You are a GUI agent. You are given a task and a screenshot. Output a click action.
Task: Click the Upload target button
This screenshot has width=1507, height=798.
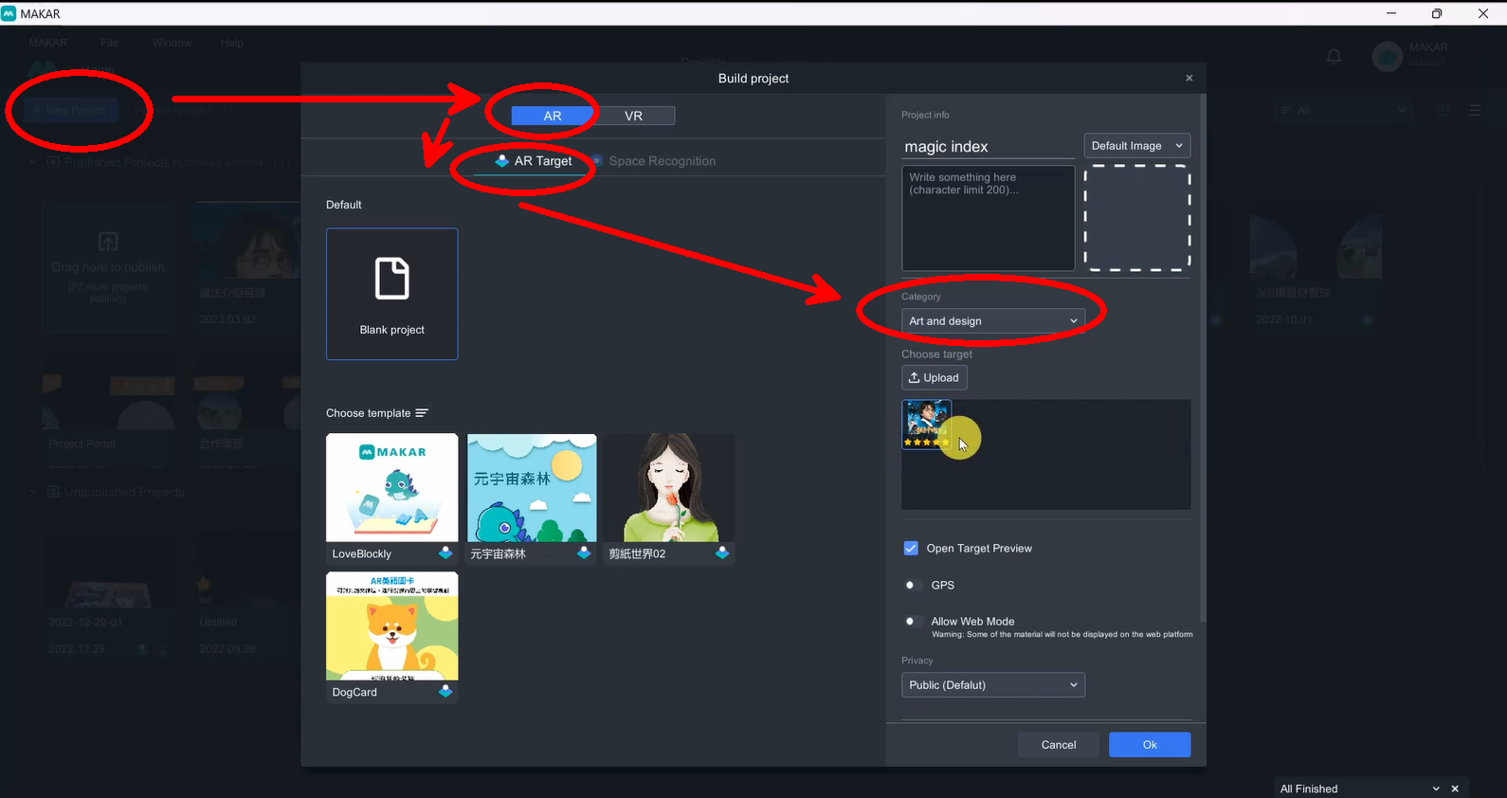point(934,377)
